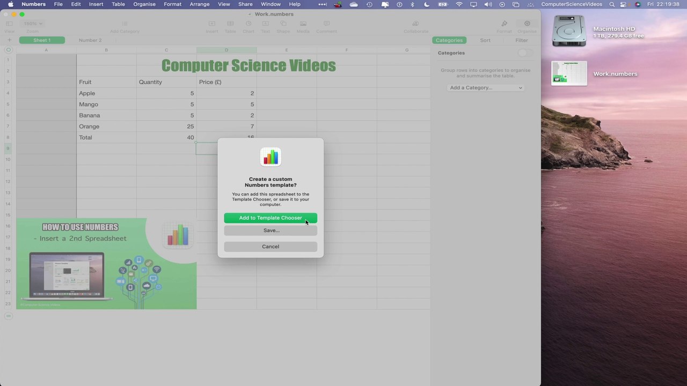The image size is (687, 386).
Task: Select the Work.numbers file on desktop
Action: pyautogui.click(x=569, y=73)
